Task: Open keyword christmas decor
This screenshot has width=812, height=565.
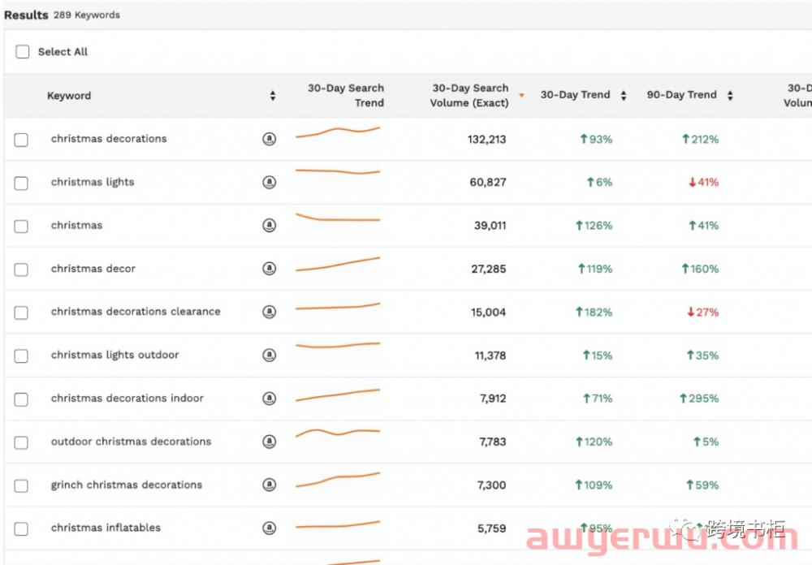Action: click(x=93, y=269)
